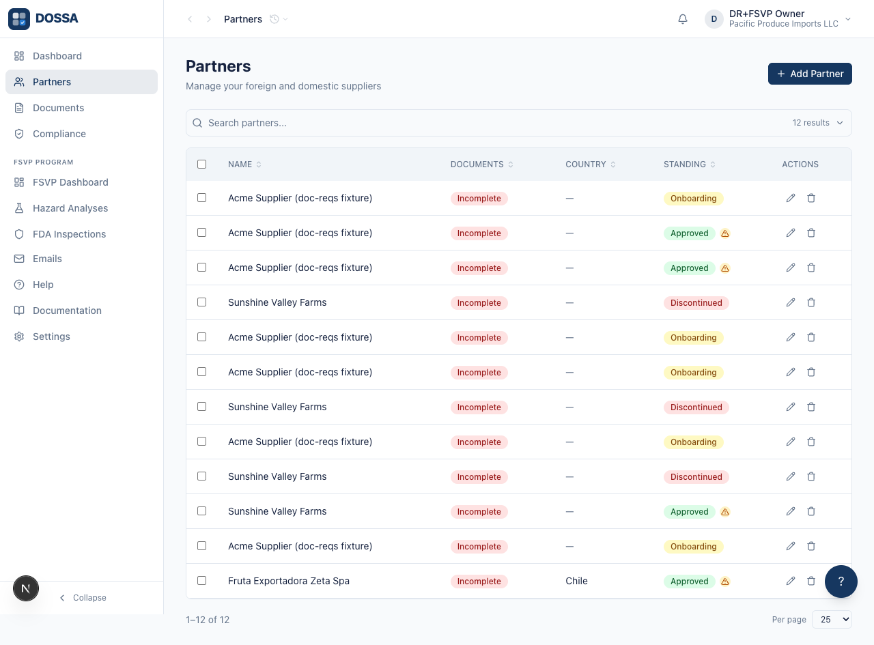This screenshot has height=645, width=874.
Task: Open dropdown arrow beside the history icon
Action: point(285,19)
